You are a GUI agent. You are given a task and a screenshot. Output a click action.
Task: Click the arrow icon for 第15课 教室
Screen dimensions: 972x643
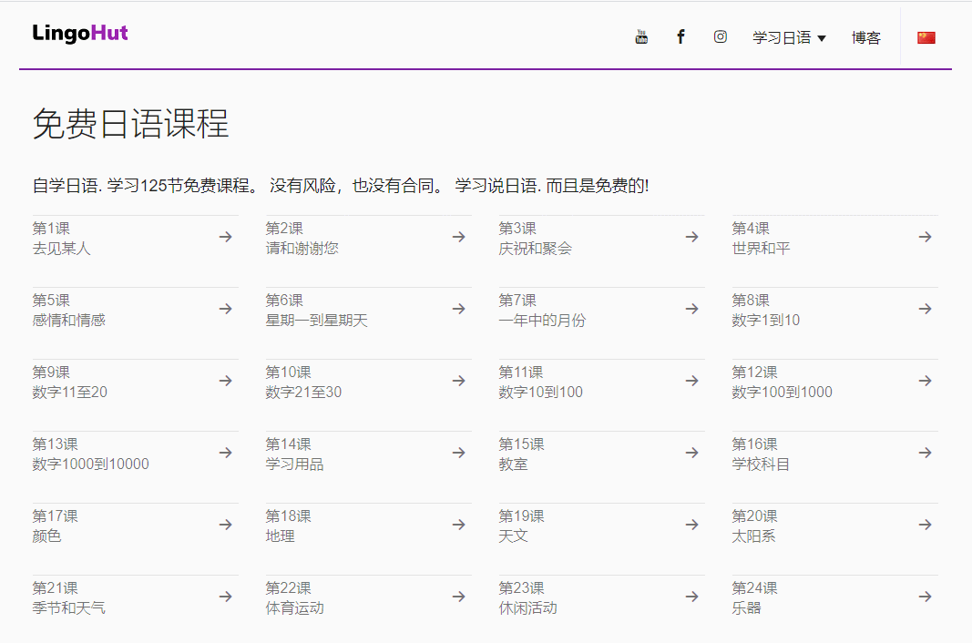click(x=691, y=452)
